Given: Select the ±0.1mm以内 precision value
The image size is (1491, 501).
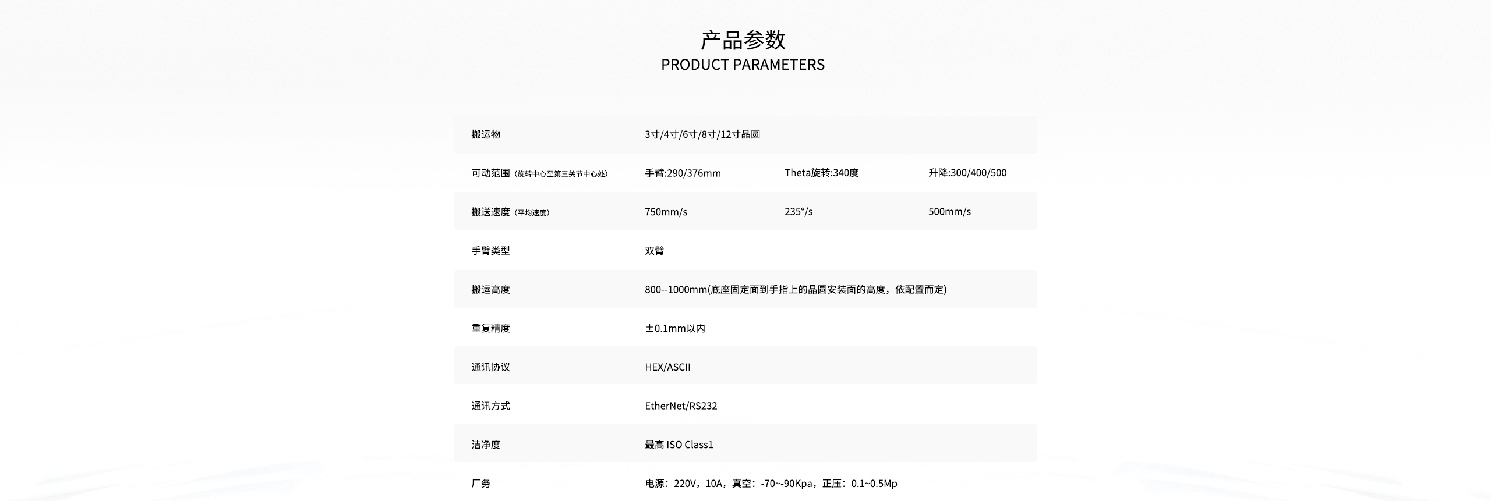Looking at the screenshot, I should [x=674, y=328].
